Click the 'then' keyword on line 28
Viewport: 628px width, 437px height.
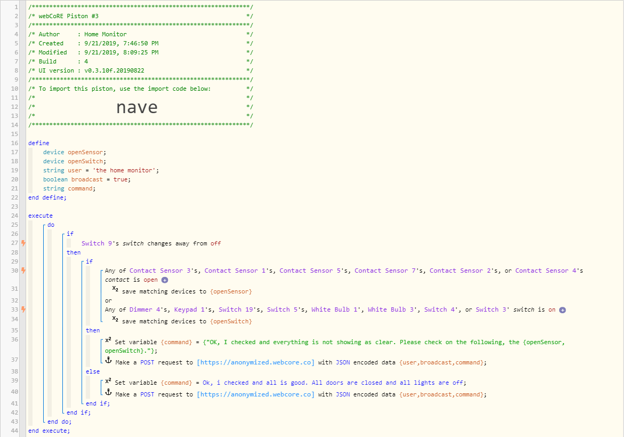[74, 252]
